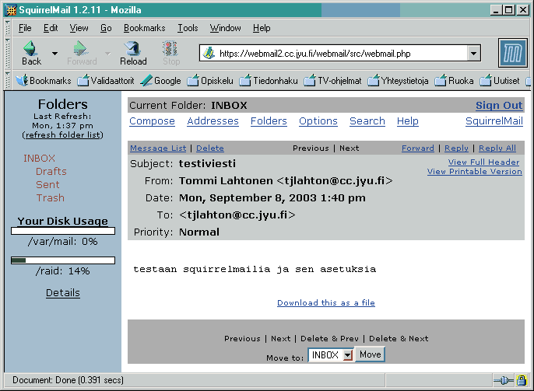The width and height of the screenshot is (534, 391).
Task: Click the SquirrelMail homepage link
Action: pyautogui.click(x=494, y=121)
